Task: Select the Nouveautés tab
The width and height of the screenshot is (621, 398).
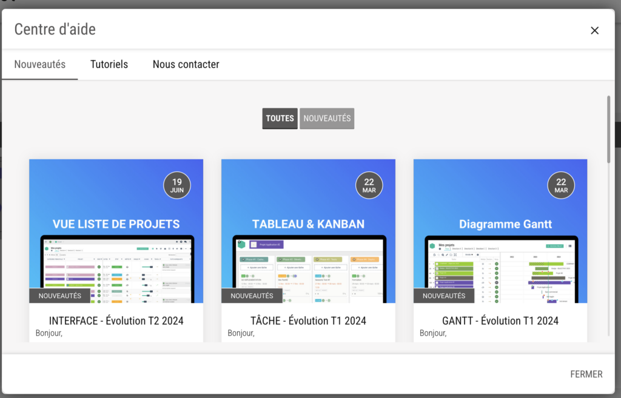Action: click(x=40, y=64)
